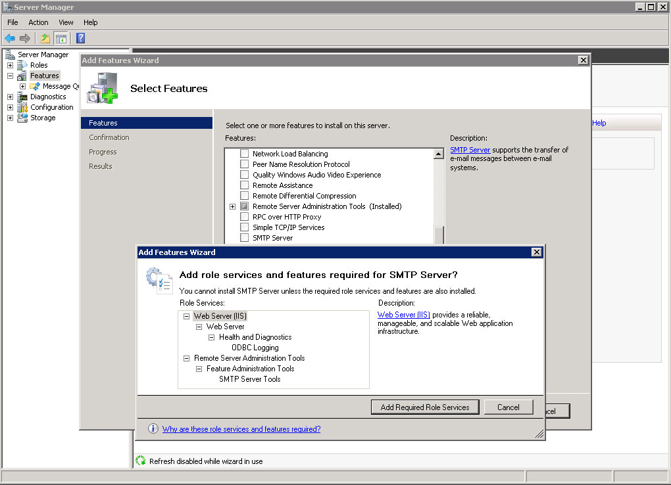Click the Server Manager title bar icon
Viewport: 671px width, 485px height.
[x=7, y=7]
